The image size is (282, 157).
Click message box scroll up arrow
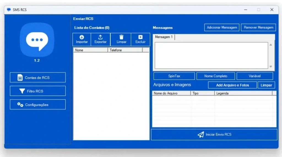[x=271, y=45]
